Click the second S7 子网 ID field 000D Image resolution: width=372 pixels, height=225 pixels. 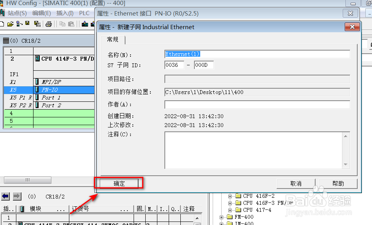coord(204,65)
